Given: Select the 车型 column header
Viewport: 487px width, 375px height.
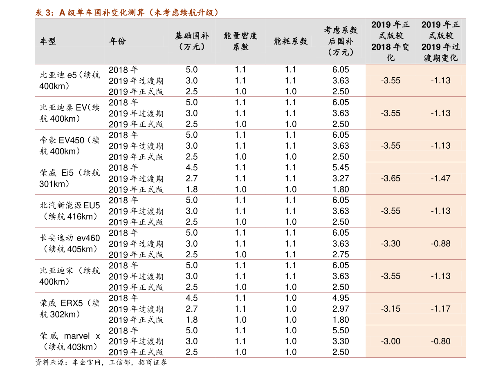Looking at the screenshot, I should [48, 41].
